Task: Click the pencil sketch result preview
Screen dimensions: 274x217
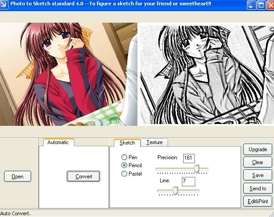Action: point(207,75)
